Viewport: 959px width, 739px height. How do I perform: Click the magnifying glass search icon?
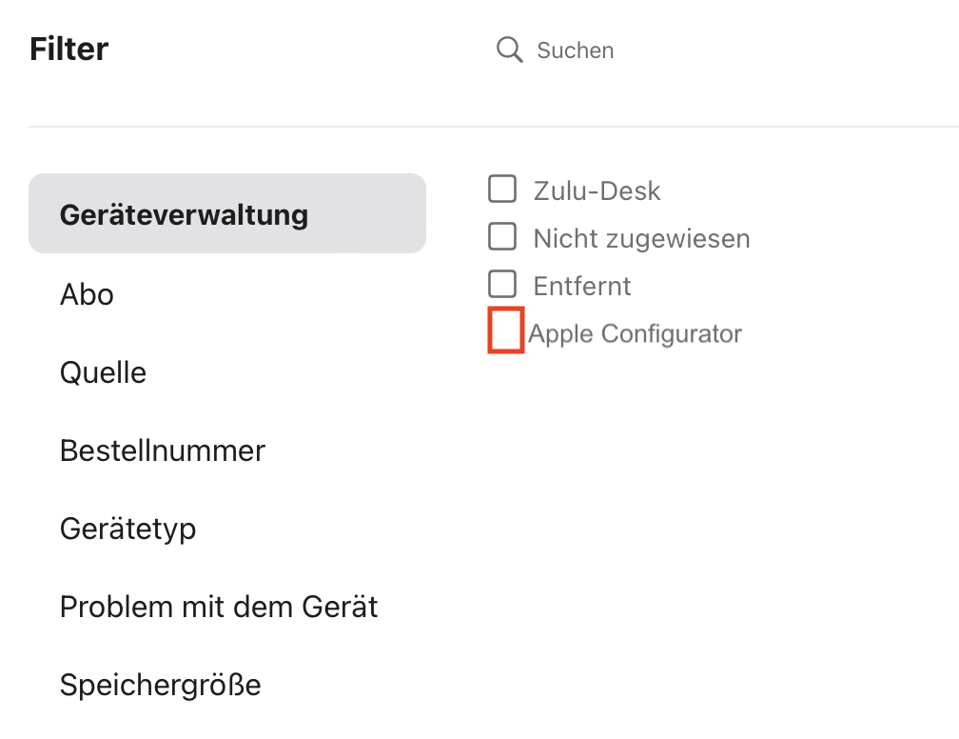[x=509, y=50]
